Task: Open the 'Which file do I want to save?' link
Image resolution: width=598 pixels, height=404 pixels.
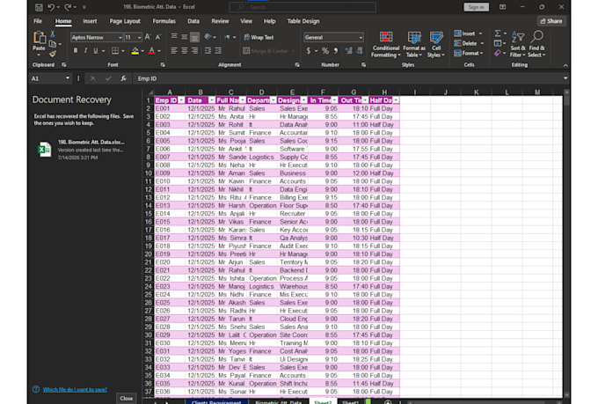Action: click(75, 390)
